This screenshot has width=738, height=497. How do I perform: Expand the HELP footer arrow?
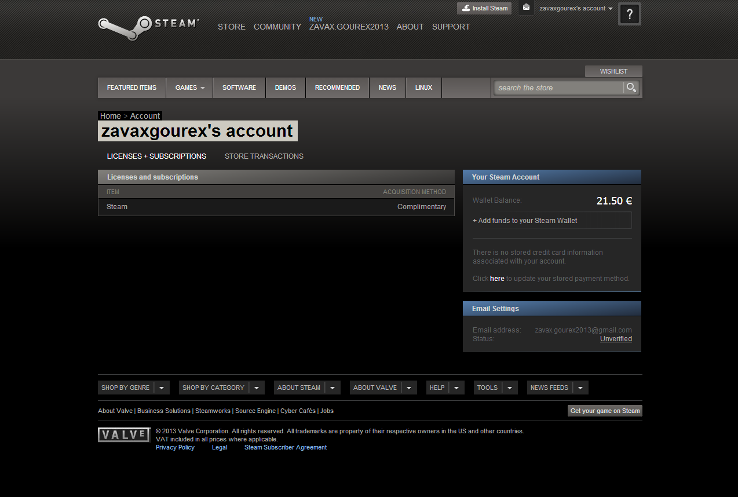point(456,388)
